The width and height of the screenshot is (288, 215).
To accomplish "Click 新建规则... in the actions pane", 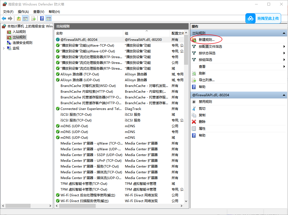I will [x=207, y=40].
